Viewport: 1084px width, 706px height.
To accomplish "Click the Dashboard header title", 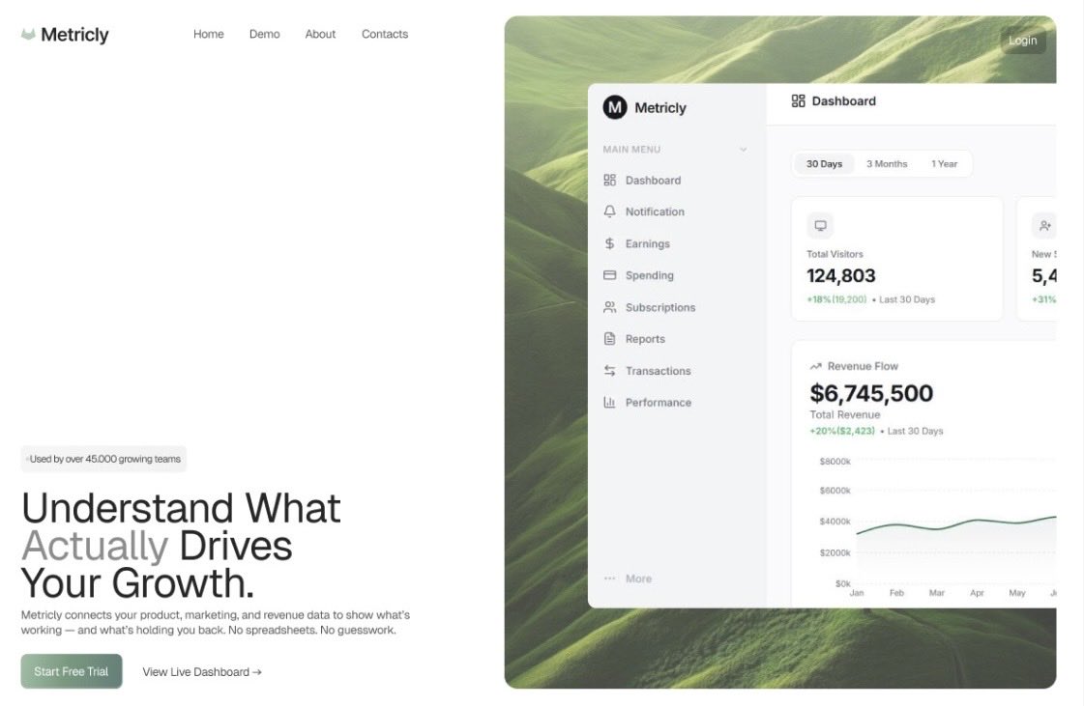I will coord(843,100).
